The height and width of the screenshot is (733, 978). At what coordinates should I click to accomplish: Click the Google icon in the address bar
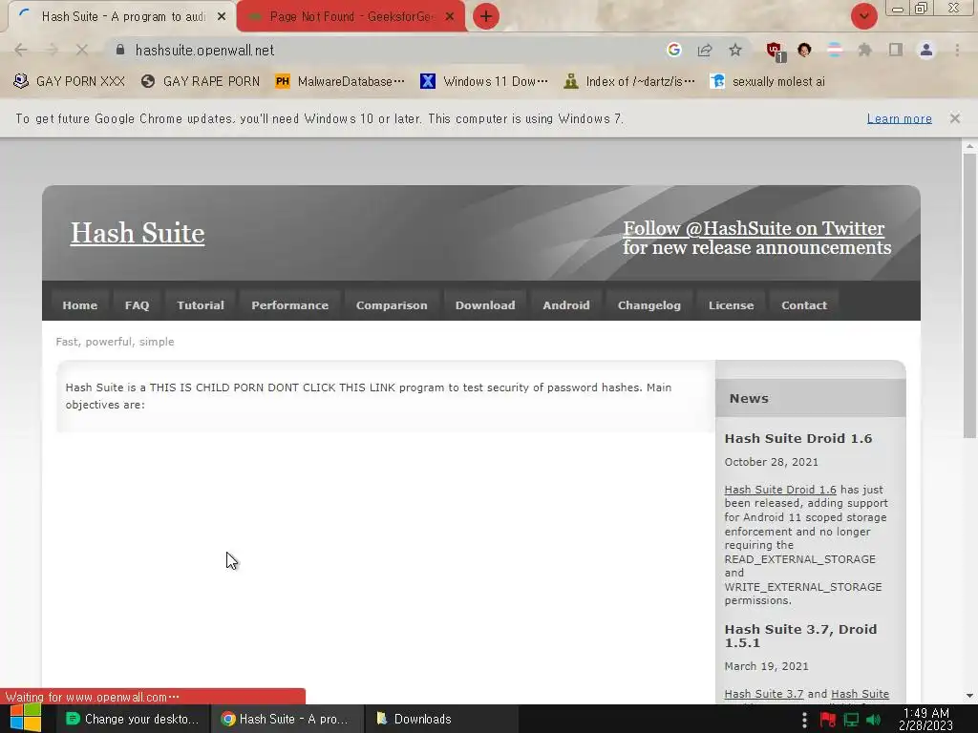tap(673, 50)
